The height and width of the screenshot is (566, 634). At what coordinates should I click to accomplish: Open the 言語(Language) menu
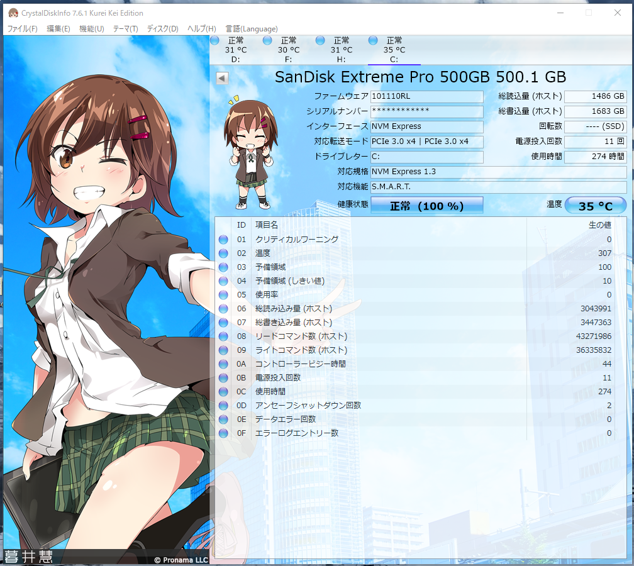(252, 29)
